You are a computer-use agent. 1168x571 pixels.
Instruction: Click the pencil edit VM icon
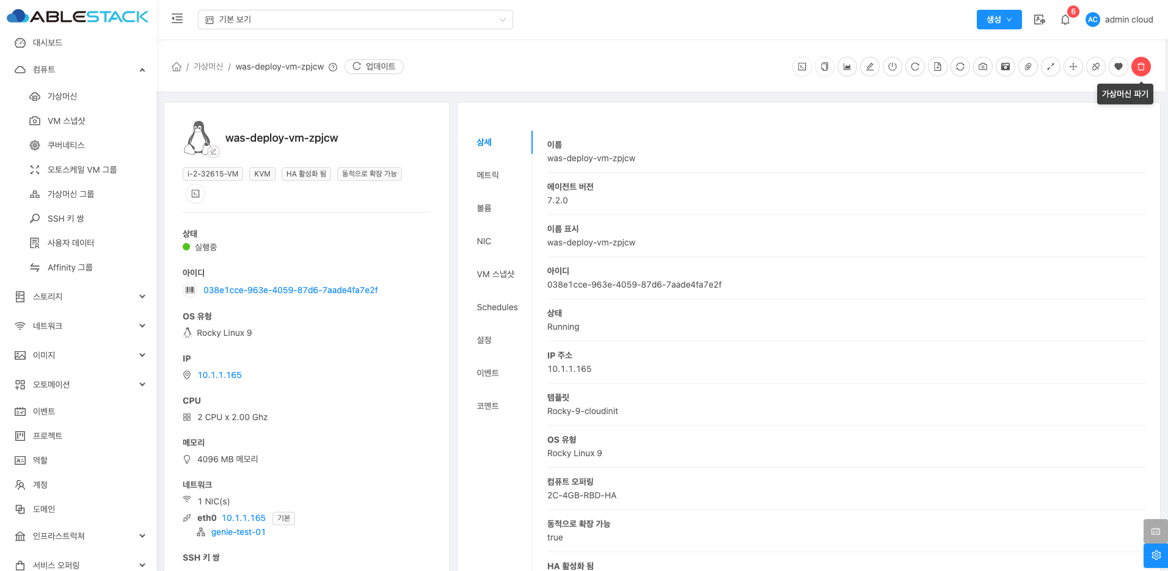pyautogui.click(x=870, y=67)
